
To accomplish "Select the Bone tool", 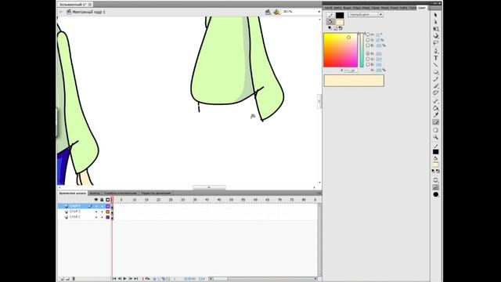I will [435, 101].
